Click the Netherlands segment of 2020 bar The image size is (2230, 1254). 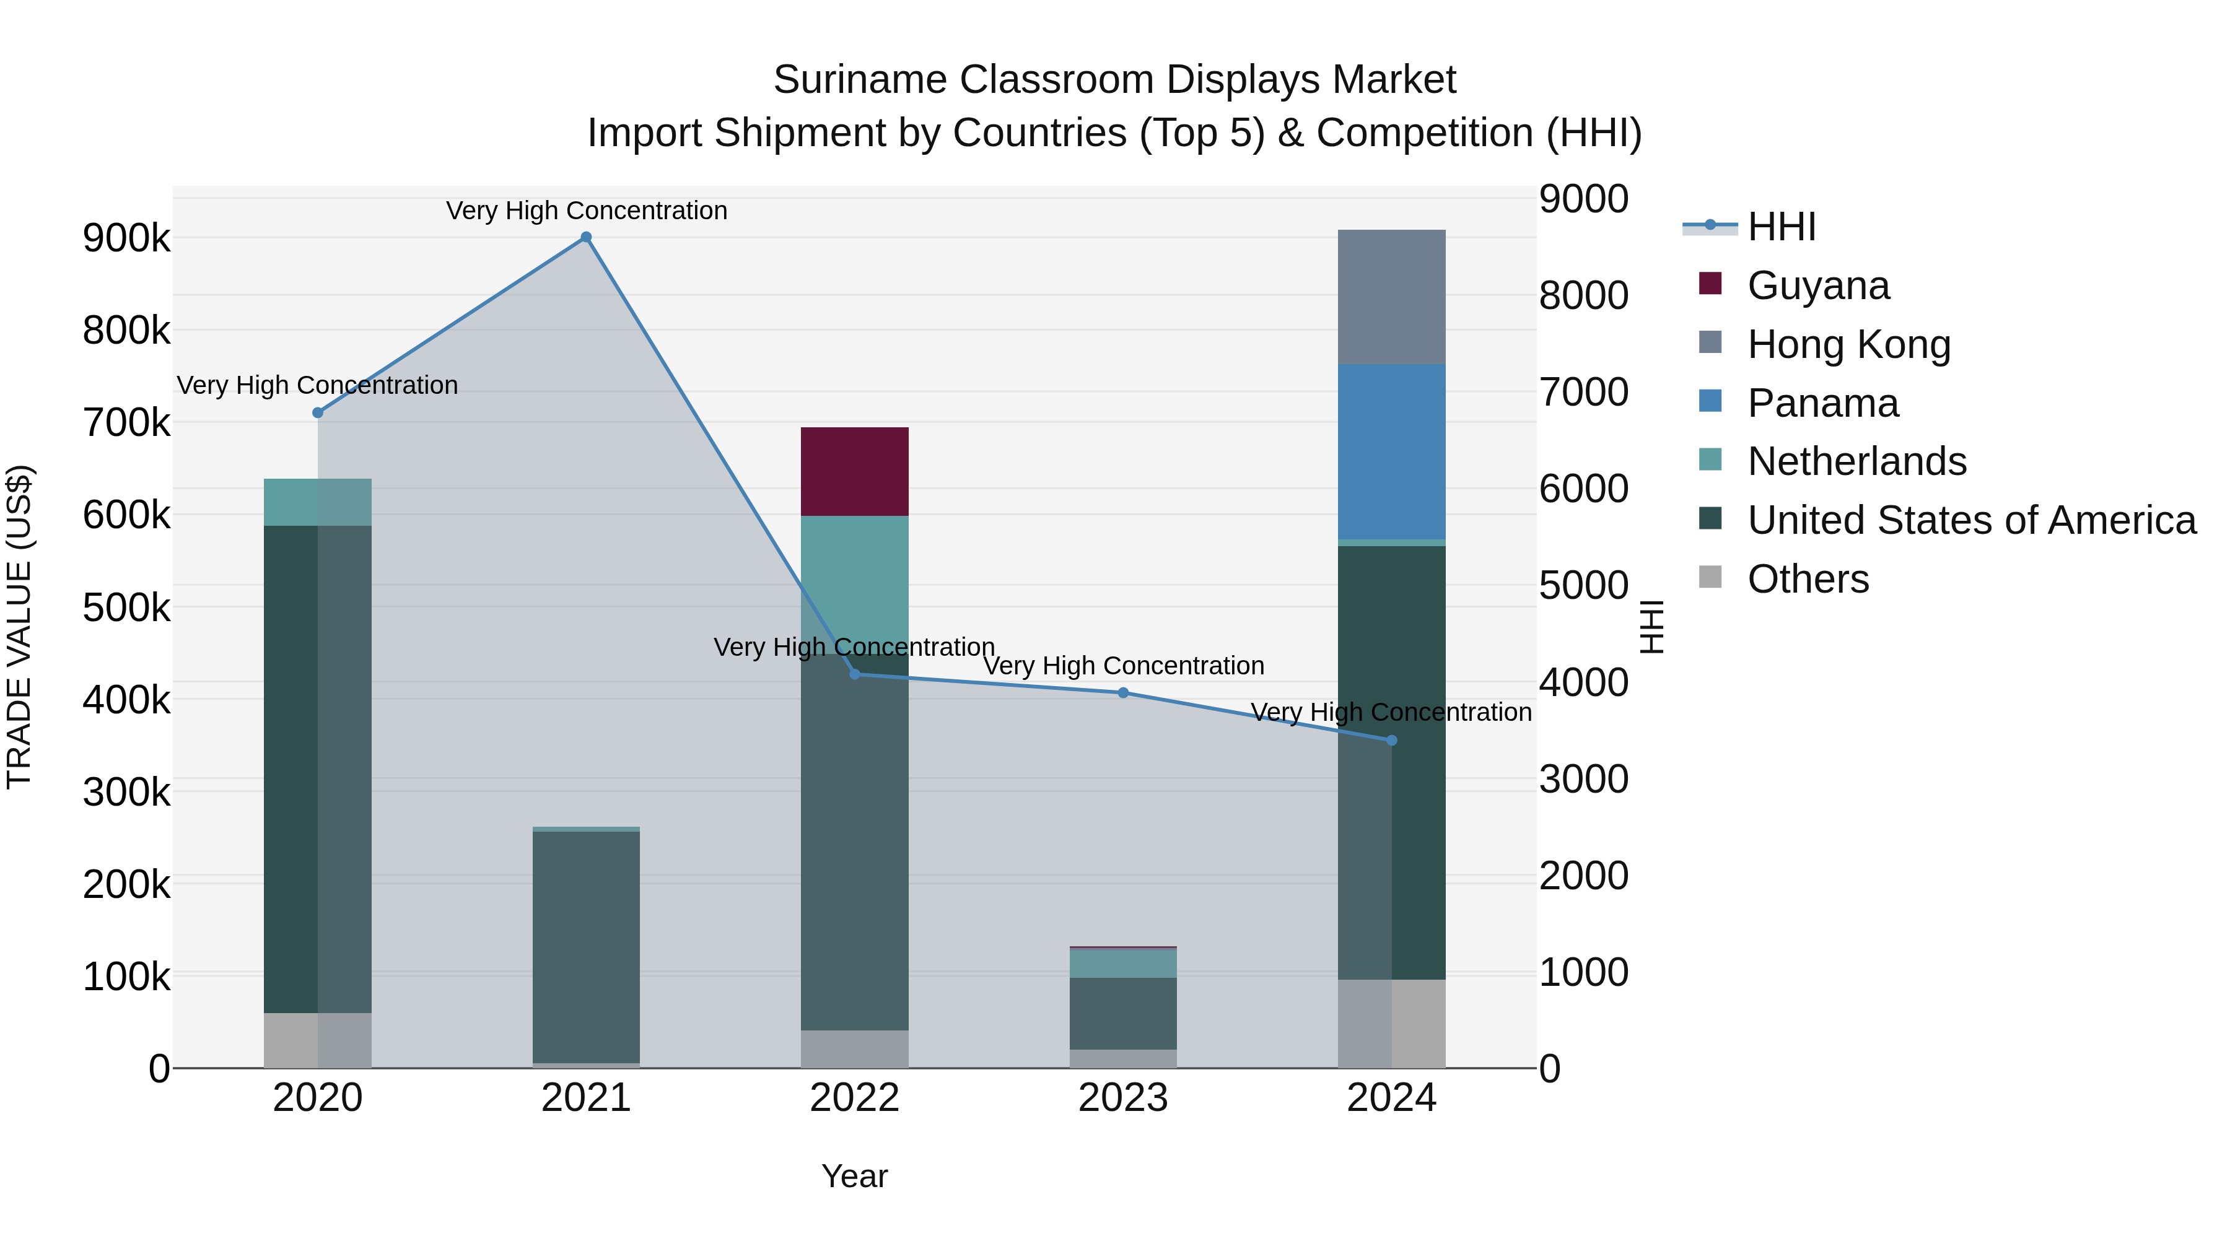pyautogui.click(x=318, y=502)
